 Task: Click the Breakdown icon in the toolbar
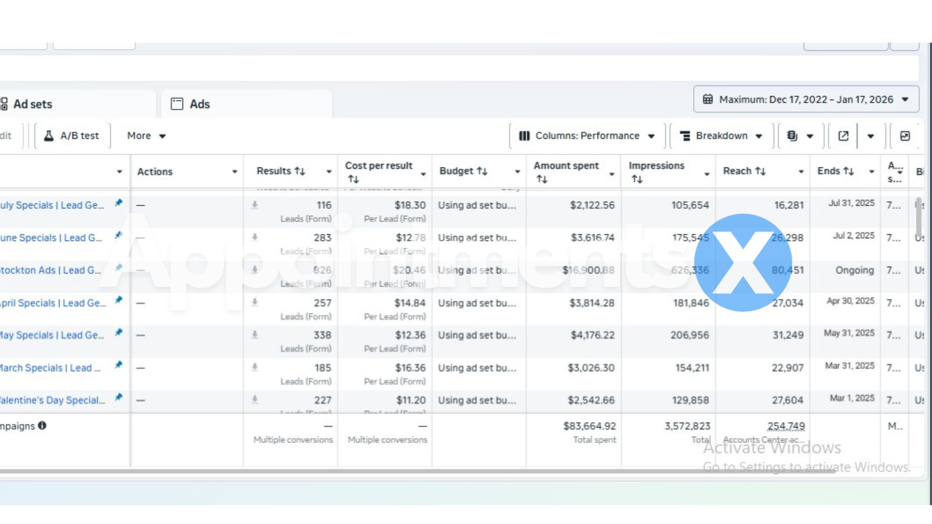tap(686, 136)
